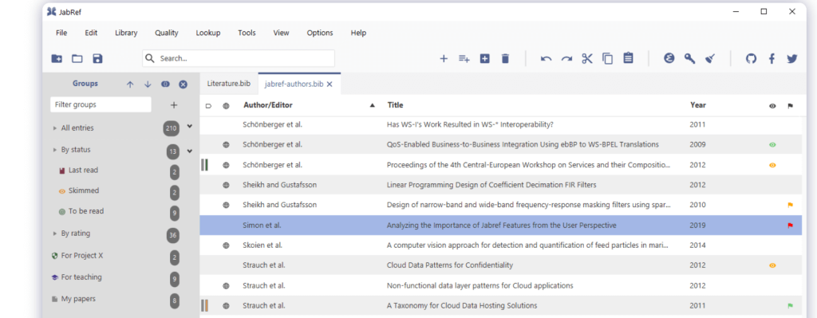Add new article with the plus icon
817x318 pixels.
click(444, 59)
